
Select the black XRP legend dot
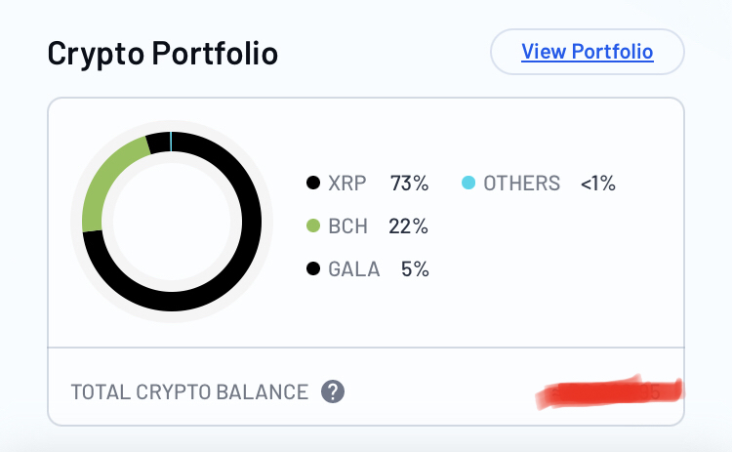(x=313, y=183)
